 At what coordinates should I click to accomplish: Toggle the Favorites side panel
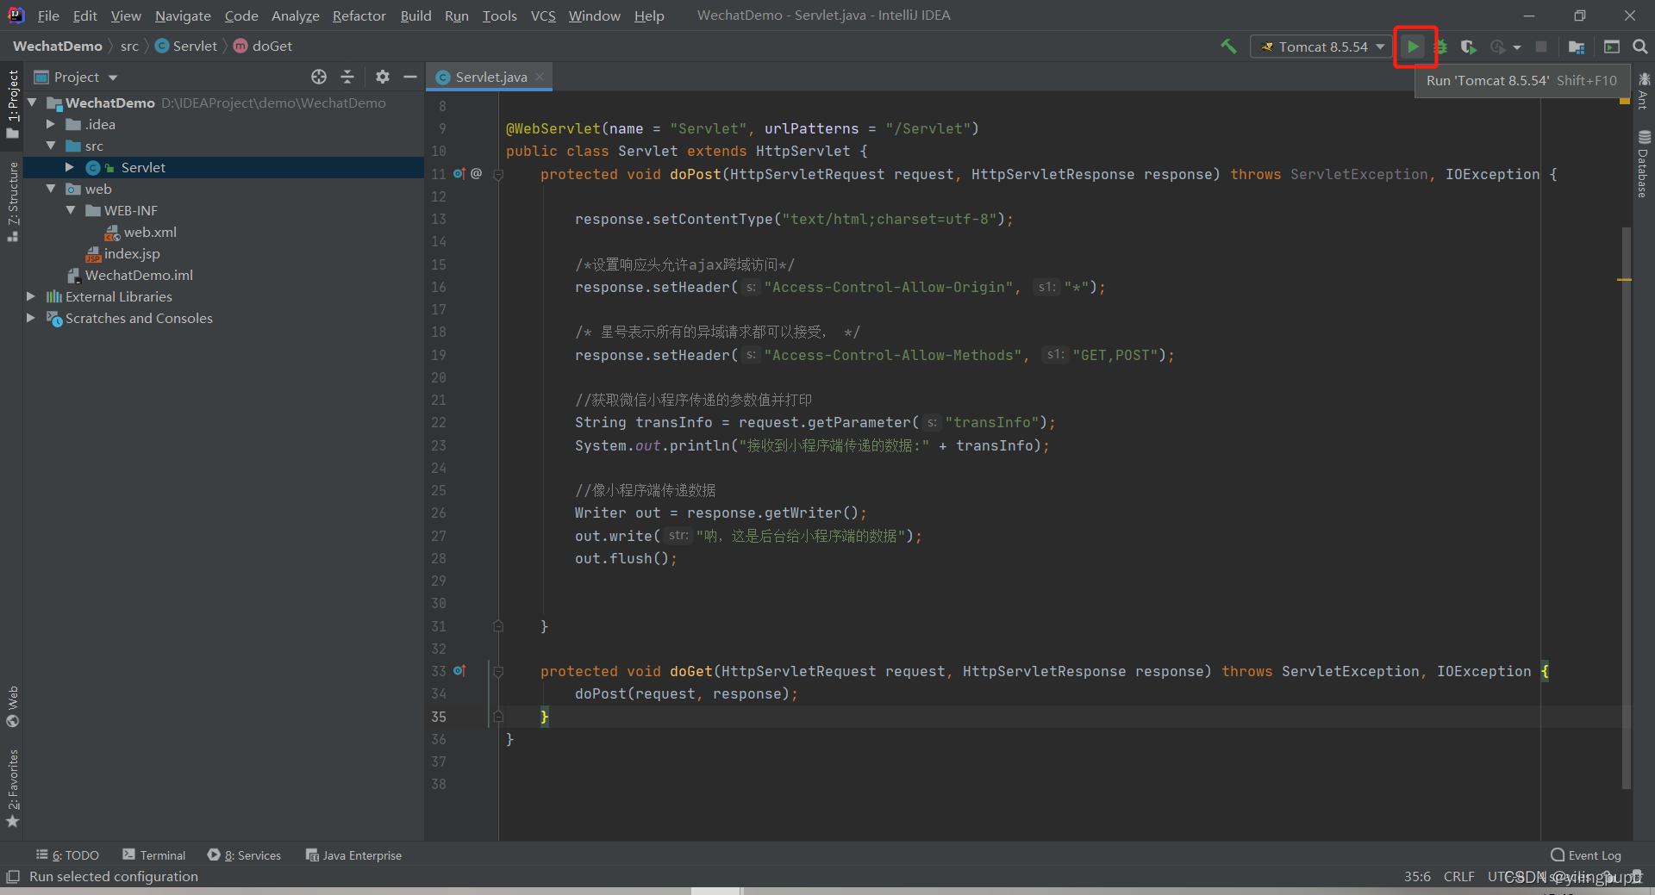(x=12, y=788)
